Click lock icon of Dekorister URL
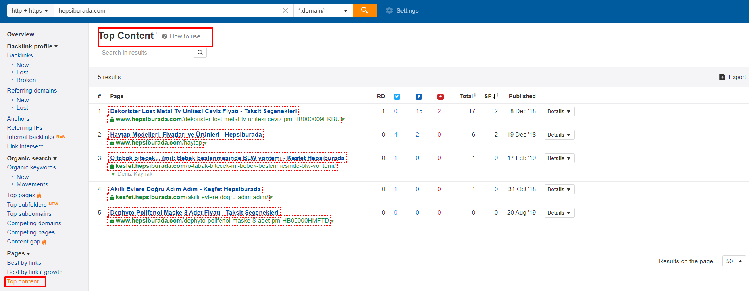 tap(112, 120)
